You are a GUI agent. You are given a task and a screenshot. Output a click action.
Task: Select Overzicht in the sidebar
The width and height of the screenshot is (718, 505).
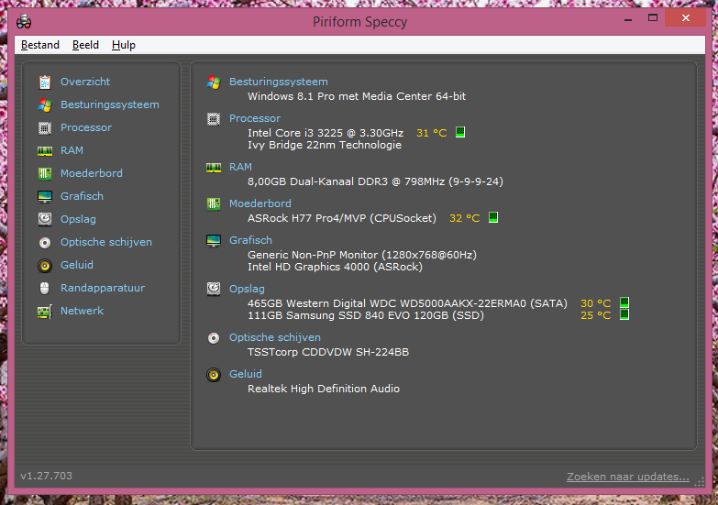point(85,82)
